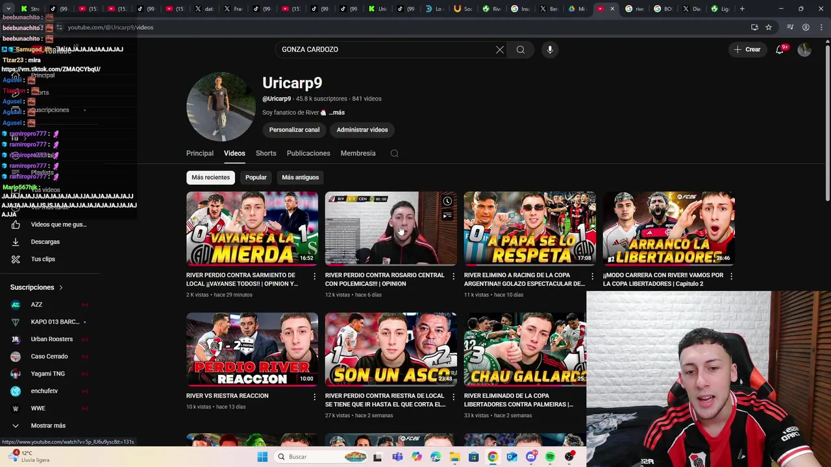Open Spotify from the taskbar
831x467 pixels.
coord(550,457)
